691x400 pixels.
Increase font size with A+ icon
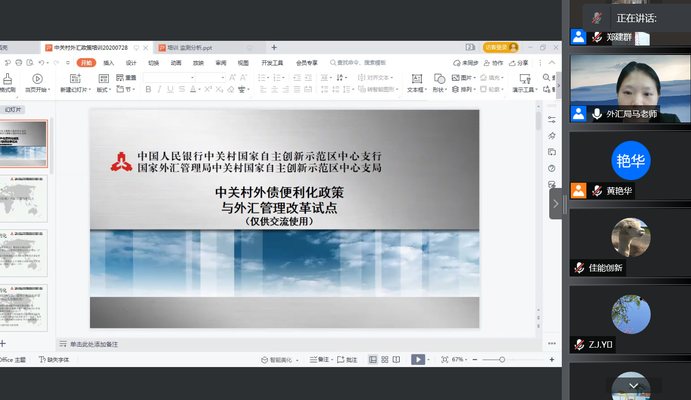(x=233, y=77)
